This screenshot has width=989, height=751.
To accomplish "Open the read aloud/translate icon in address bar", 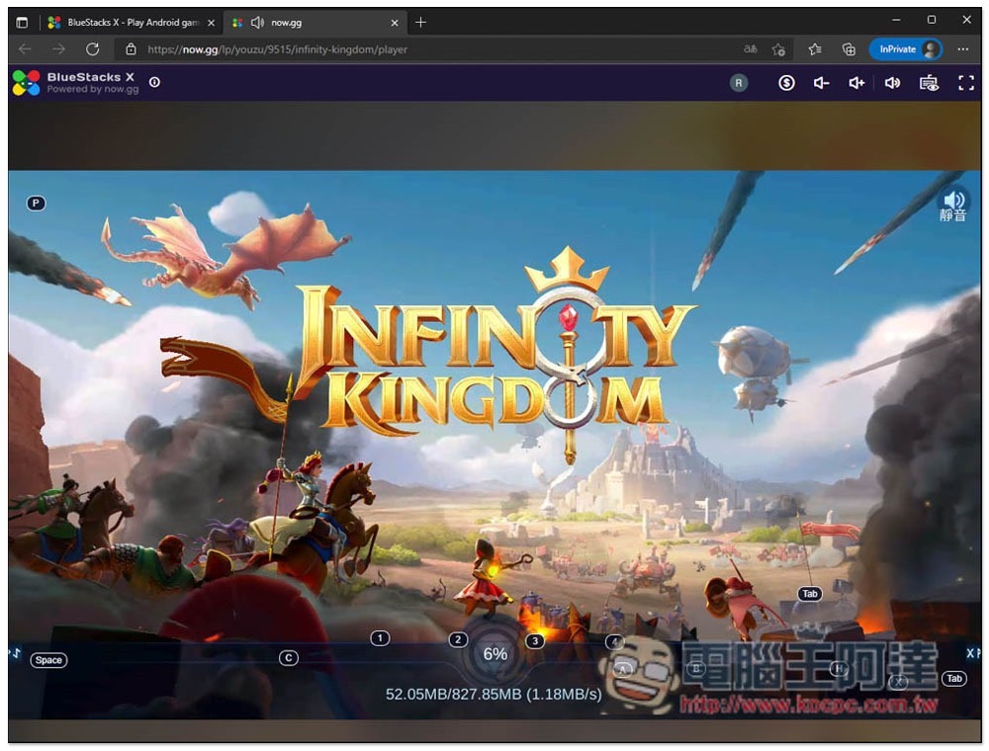I will pos(750,49).
